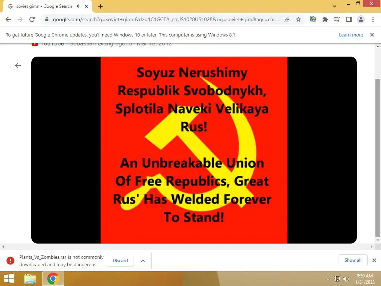Click vertical scrollbar thumb
381x286 pixels.
coord(378,158)
